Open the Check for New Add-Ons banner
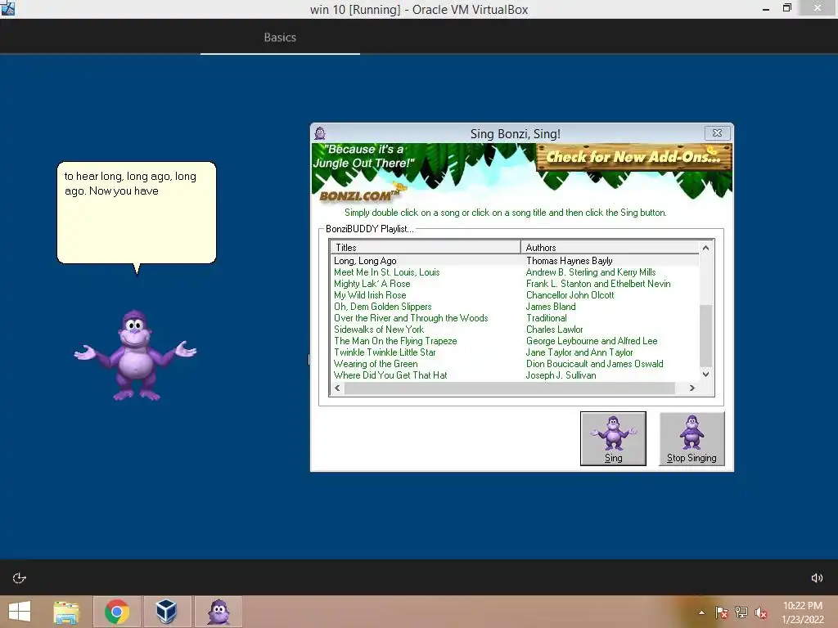This screenshot has height=628, width=838. 633,157
